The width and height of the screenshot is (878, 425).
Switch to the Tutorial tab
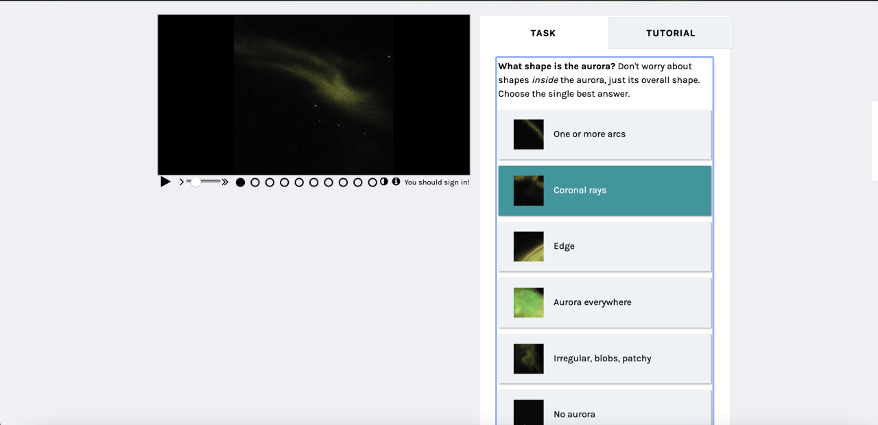671,33
